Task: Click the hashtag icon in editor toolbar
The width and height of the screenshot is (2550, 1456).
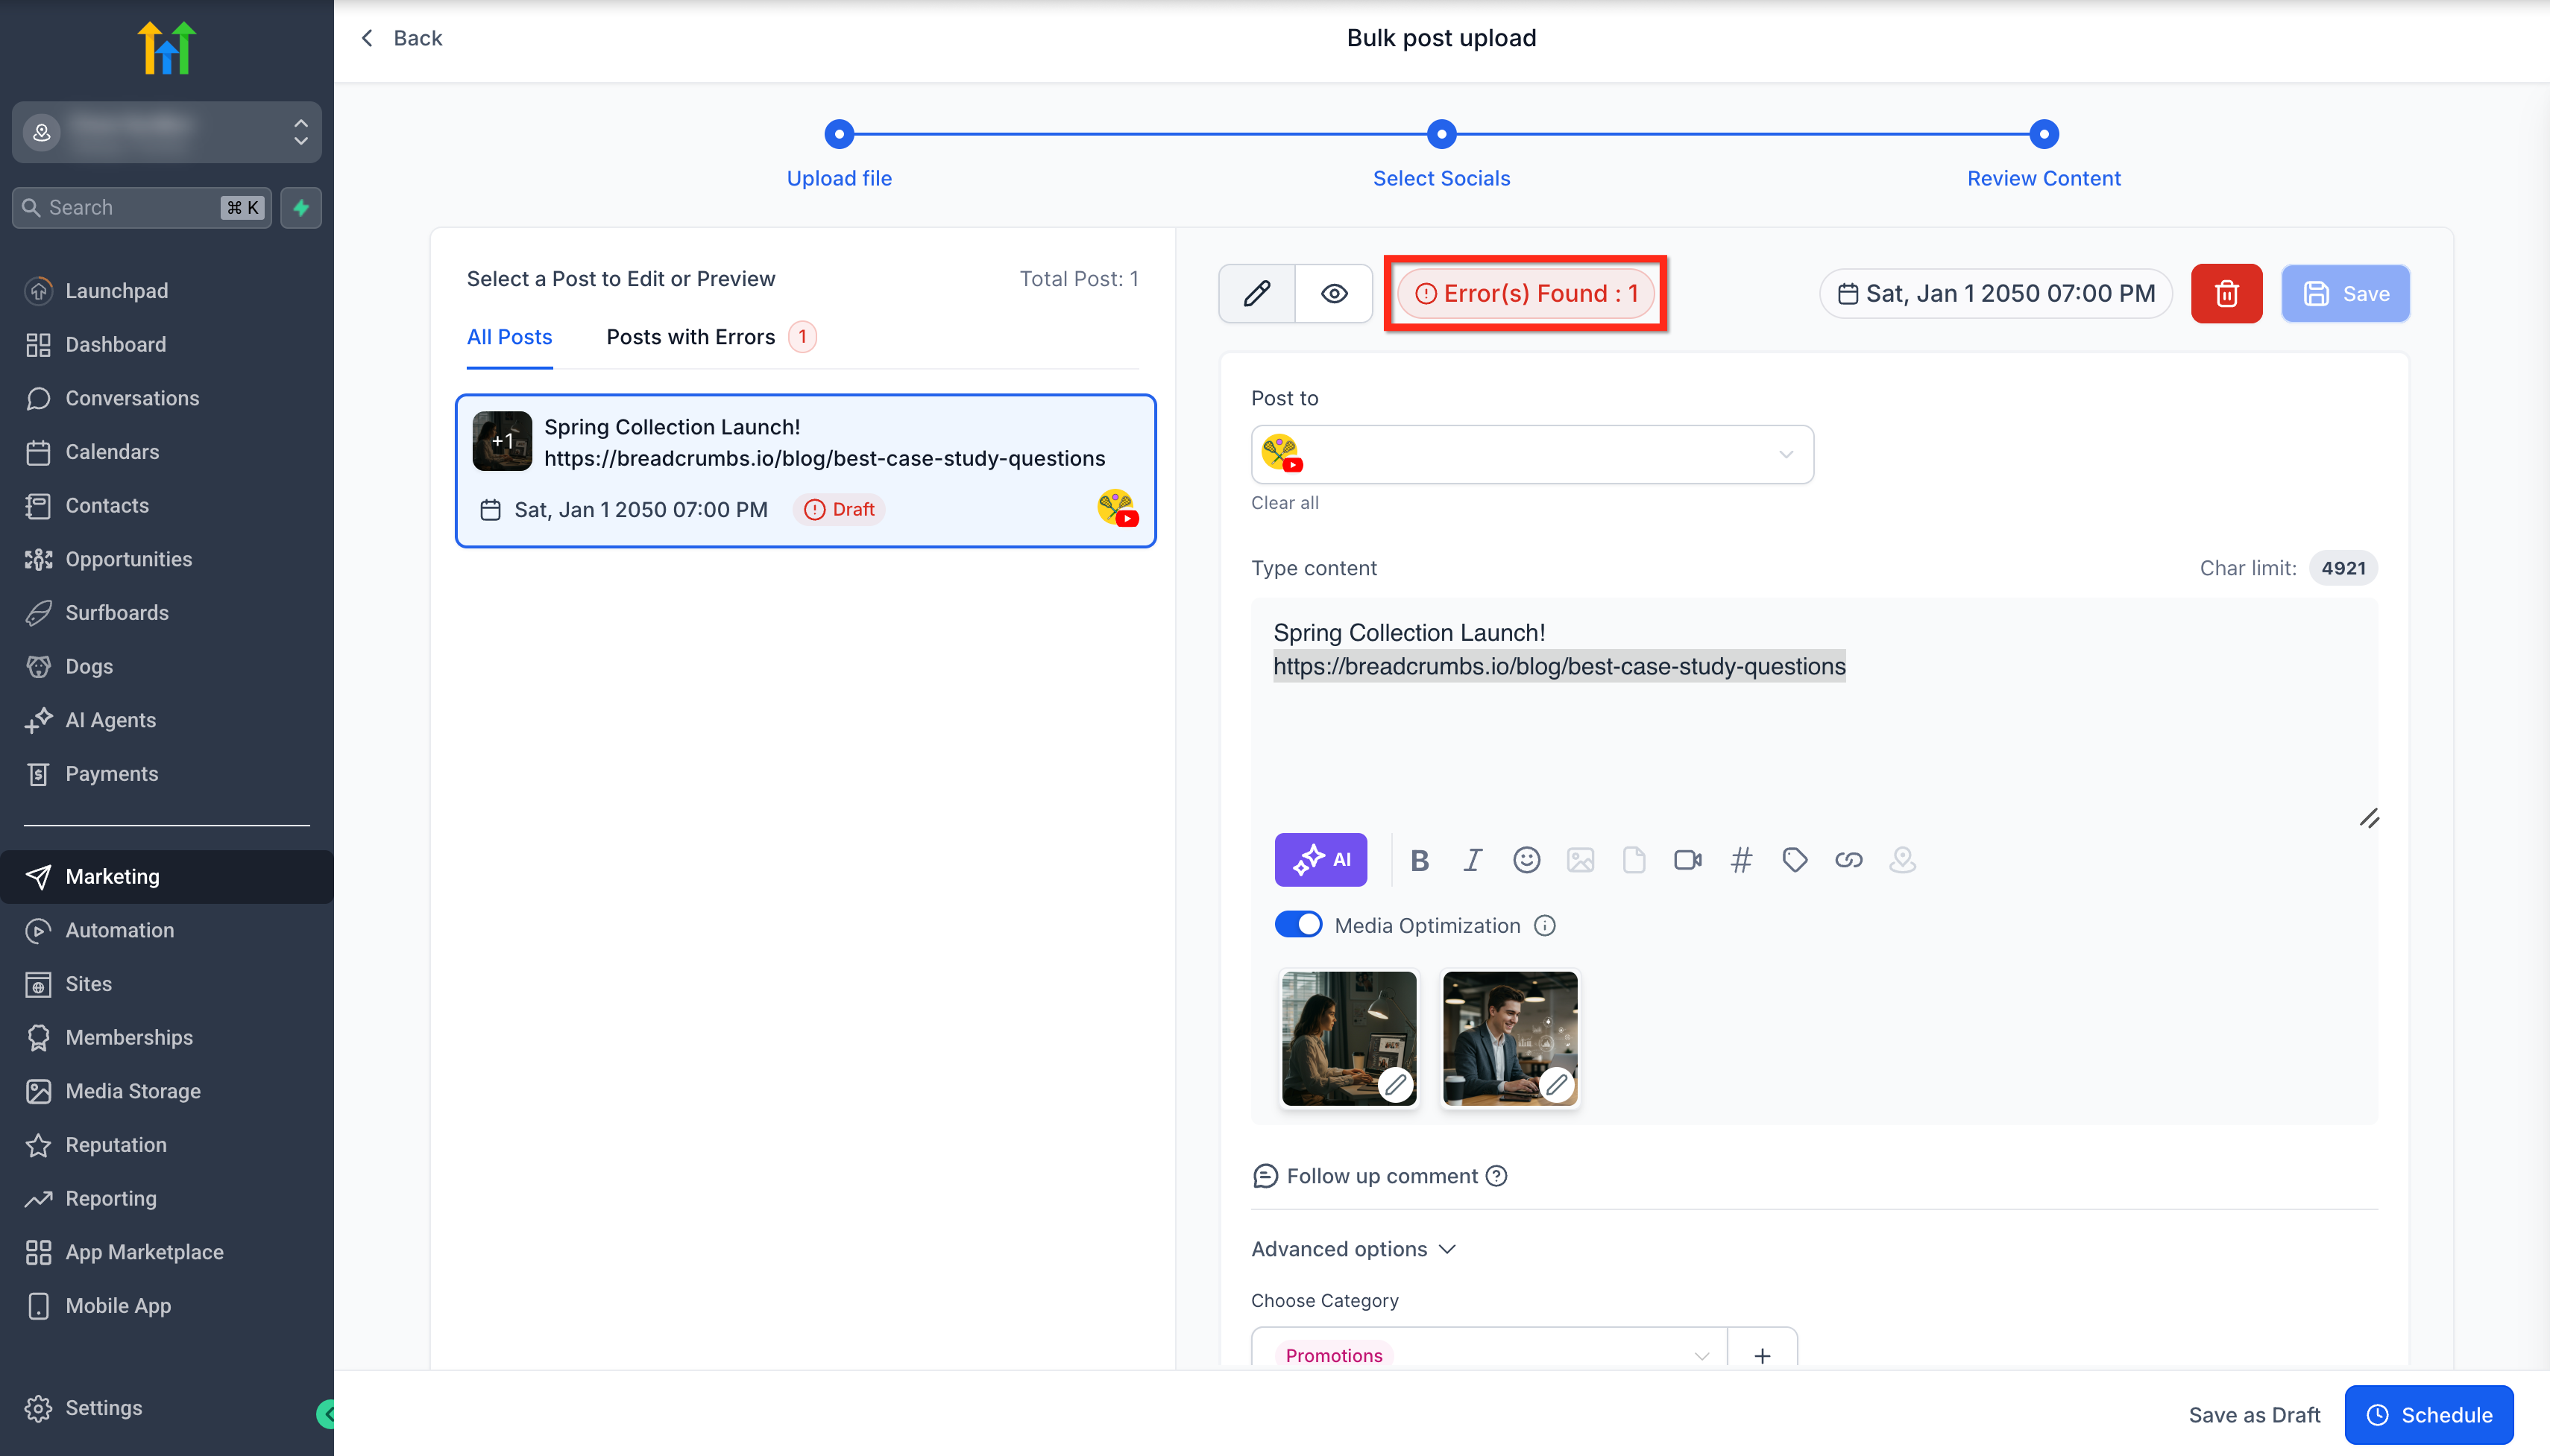Action: click(1741, 860)
